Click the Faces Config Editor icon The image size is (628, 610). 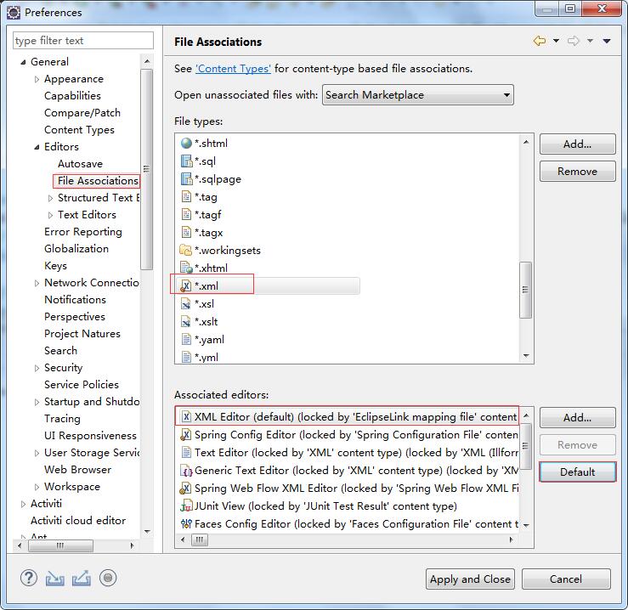[x=186, y=523]
